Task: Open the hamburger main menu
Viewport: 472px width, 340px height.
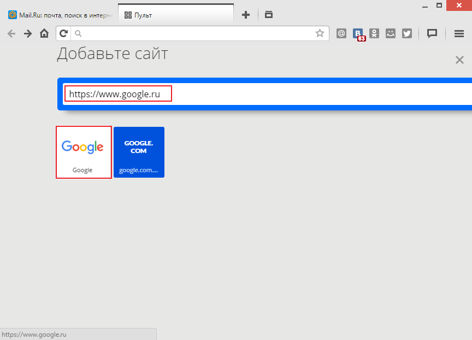Action: point(459,33)
